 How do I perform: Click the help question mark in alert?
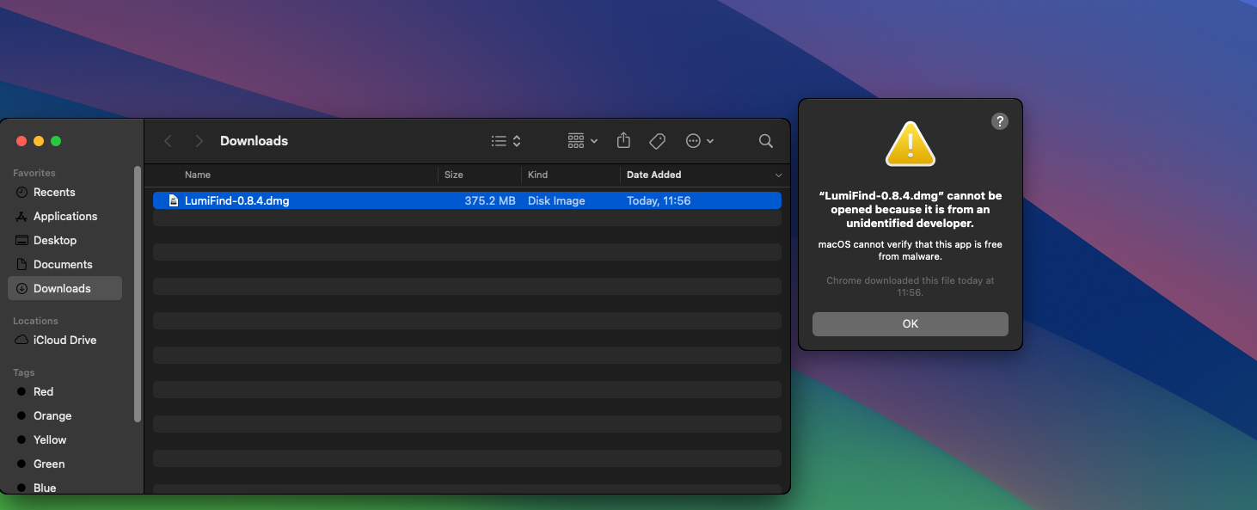[999, 121]
